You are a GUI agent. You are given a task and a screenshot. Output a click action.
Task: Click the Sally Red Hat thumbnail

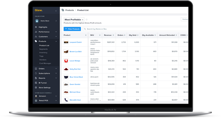[66, 69]
